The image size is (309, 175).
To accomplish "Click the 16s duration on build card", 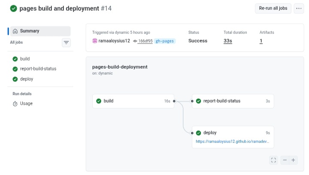I will tap(167, 101).
